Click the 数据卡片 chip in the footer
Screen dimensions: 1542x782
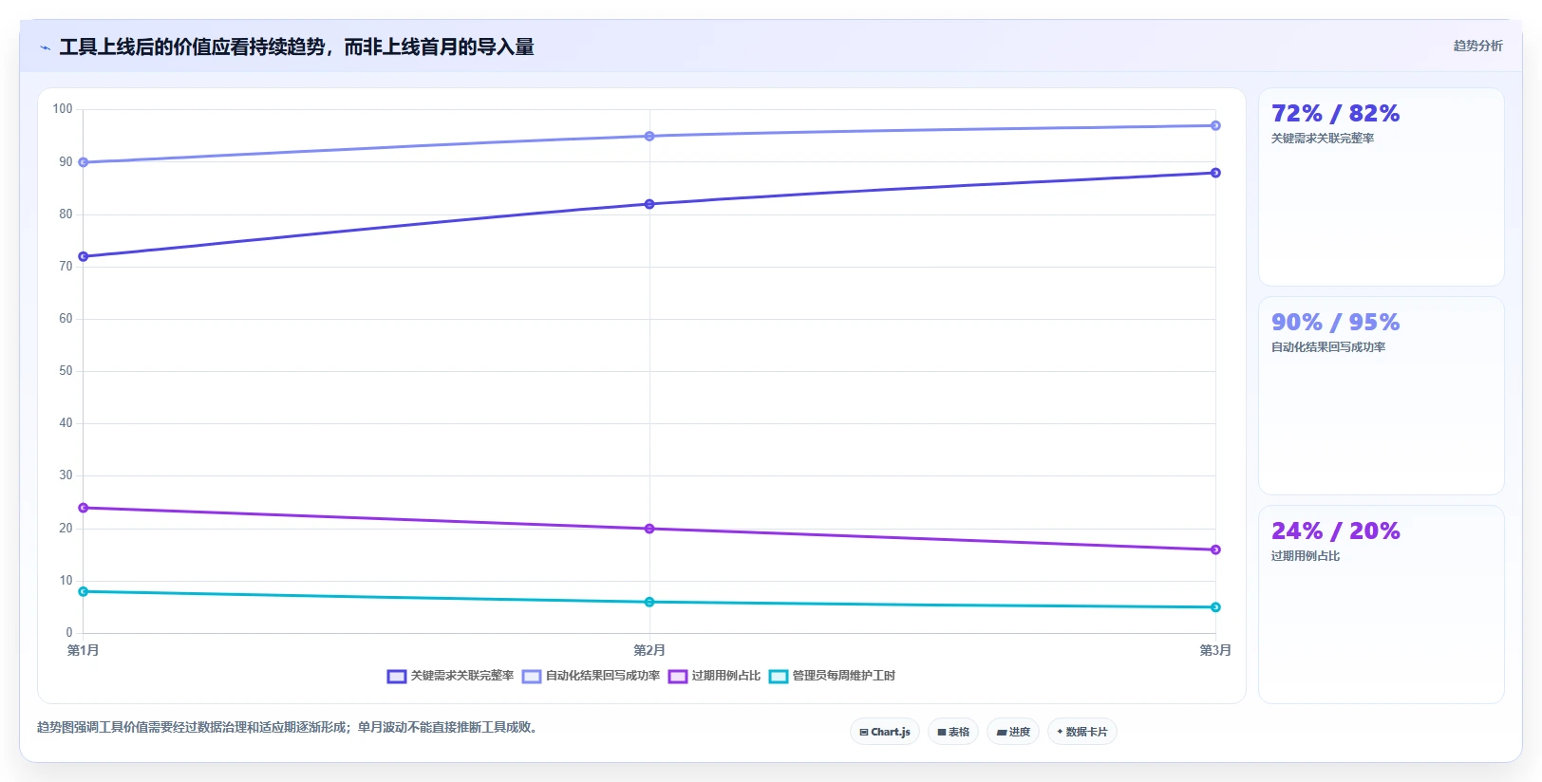pyautogui.click(x=1082, y=732)
